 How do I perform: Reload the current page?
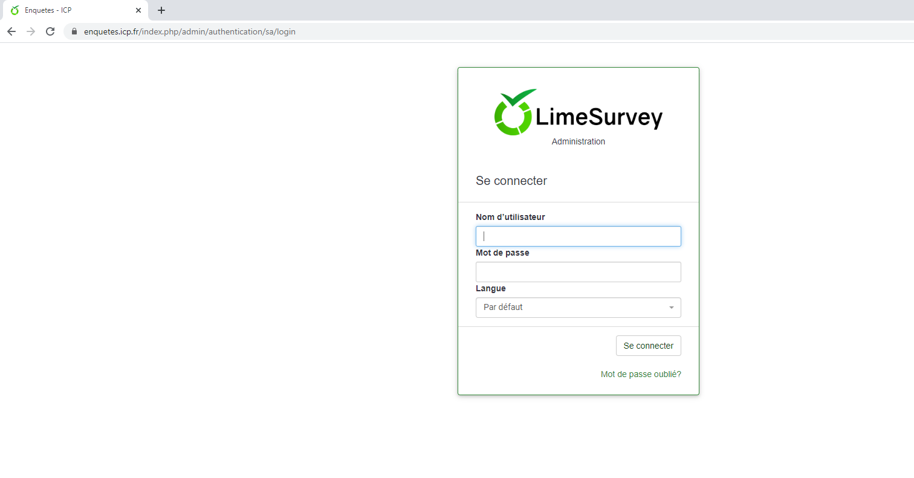tap(50, 31)
